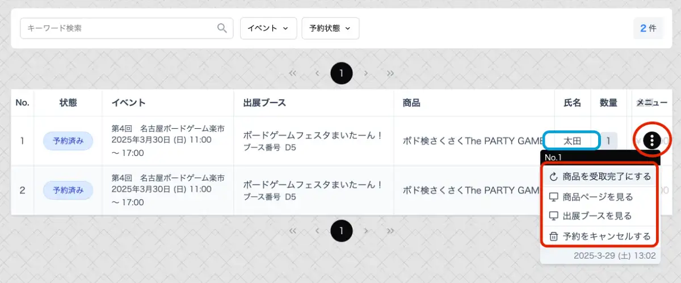This screenshot has height=283, width=681.
Task: Click the bottom previous-page chevron
Action: (x=317, y=231)
